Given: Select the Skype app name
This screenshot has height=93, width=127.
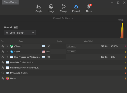Looking at the screenshot, I should 17,52.
